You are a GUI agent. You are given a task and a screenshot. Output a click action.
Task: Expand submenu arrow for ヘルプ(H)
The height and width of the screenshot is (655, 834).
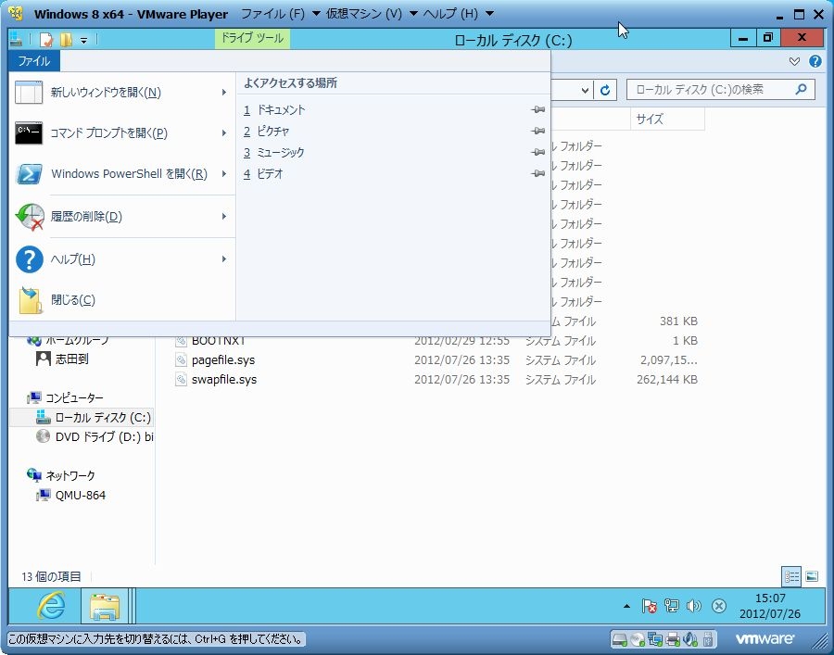pyautogui.click(x=224, y=258)
